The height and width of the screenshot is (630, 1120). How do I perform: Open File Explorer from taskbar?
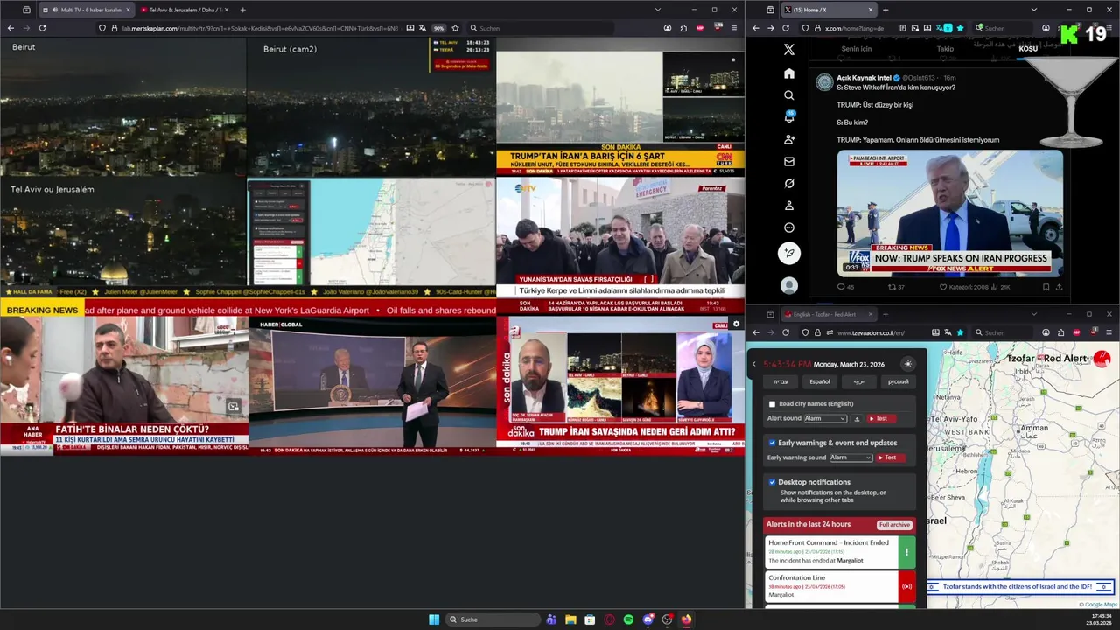point(570,619)
